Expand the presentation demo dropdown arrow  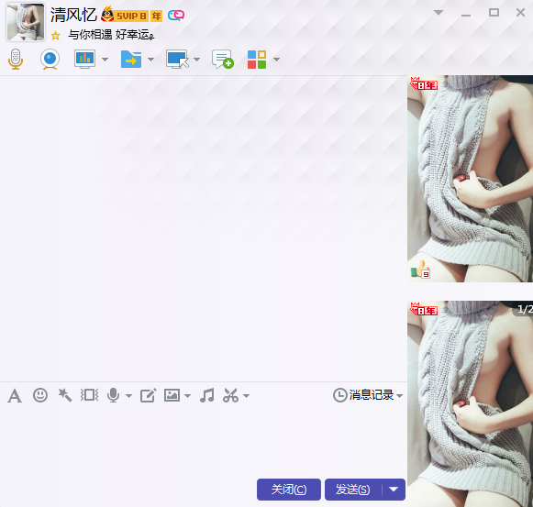pos(105,60)
